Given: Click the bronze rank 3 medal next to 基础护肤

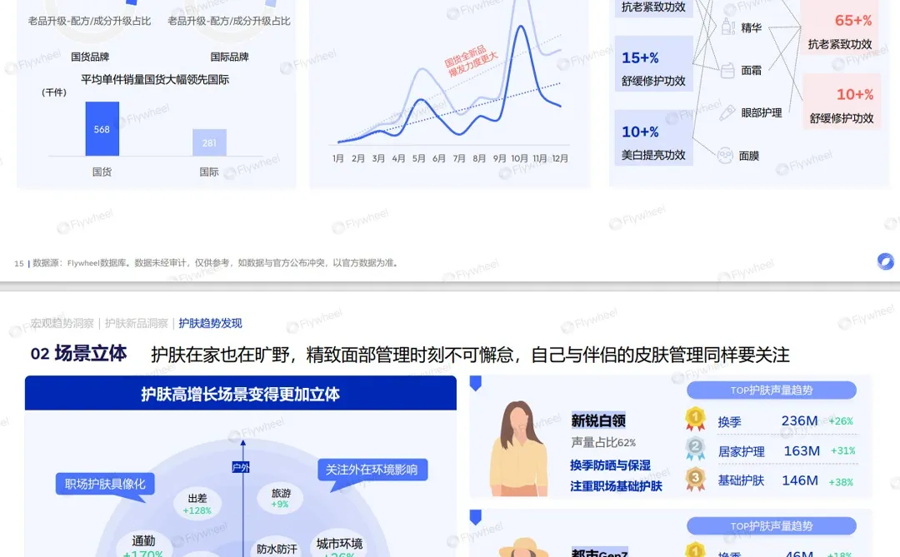Looking at the screenshot, I should (x=695, y=480).
